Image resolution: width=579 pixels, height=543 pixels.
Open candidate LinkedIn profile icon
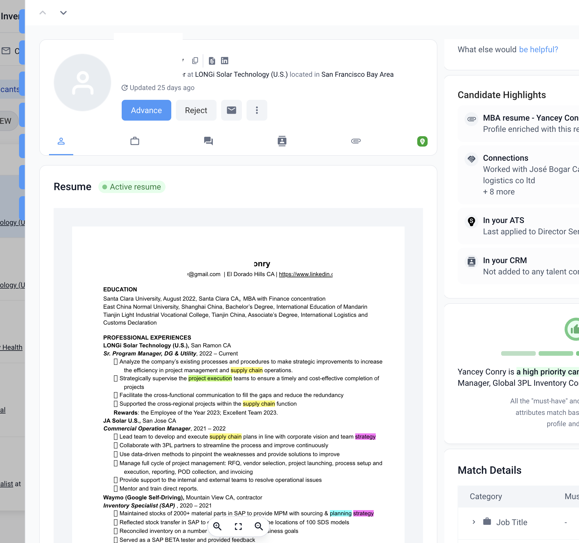click(x=225, y=61)
